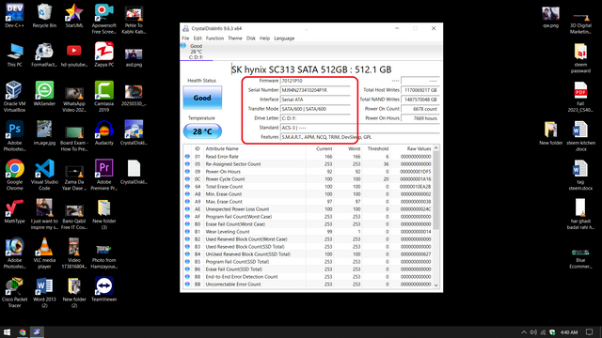This screenshot has width=602, height=338.
Task: Open the hd-youtube desktop shortcut
Action: [x=74, y=54]
